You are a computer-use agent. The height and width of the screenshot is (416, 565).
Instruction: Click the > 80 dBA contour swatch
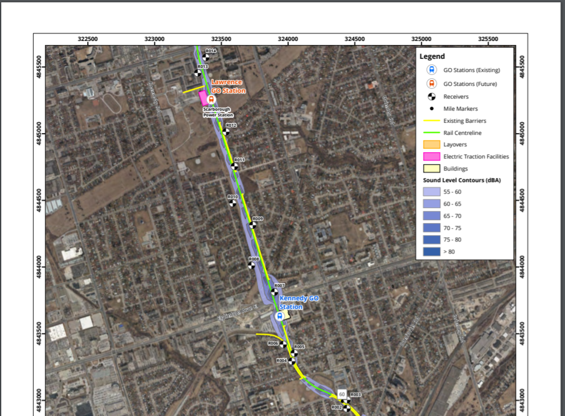[431, 251]
